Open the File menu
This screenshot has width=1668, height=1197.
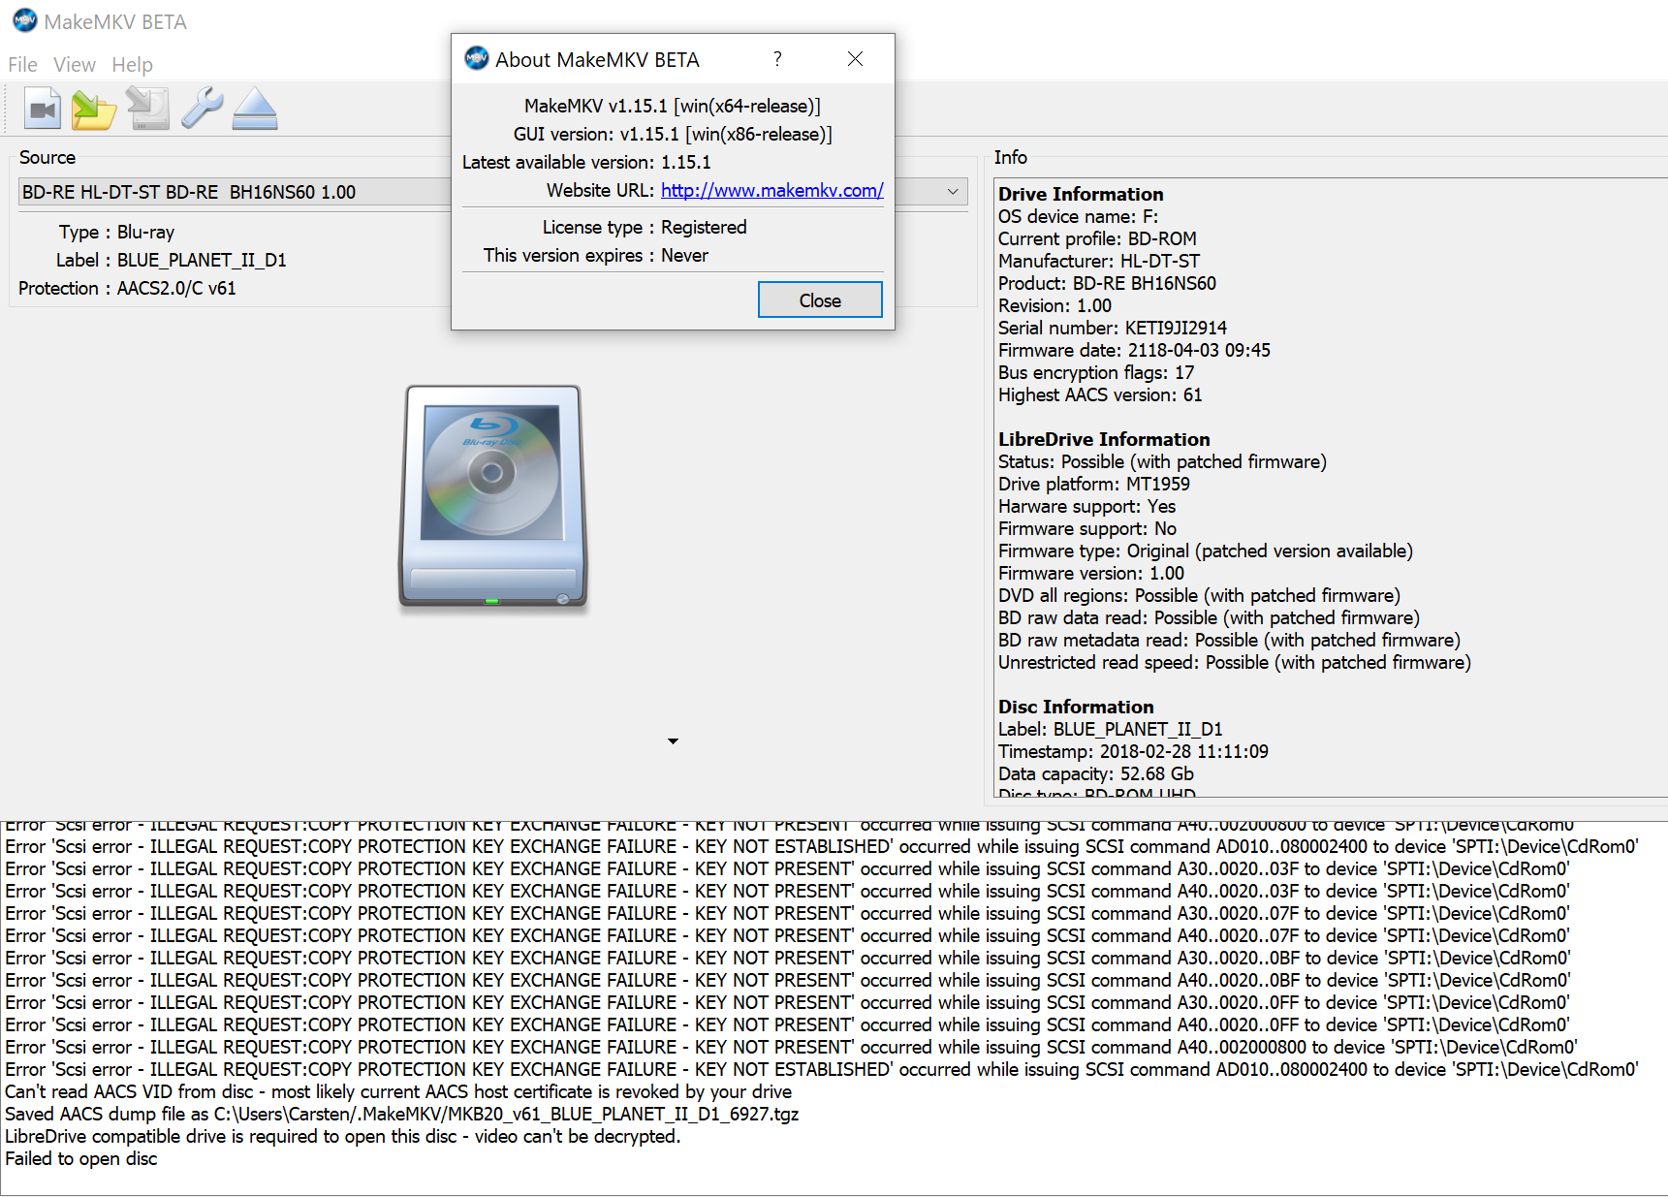[22, 65]
